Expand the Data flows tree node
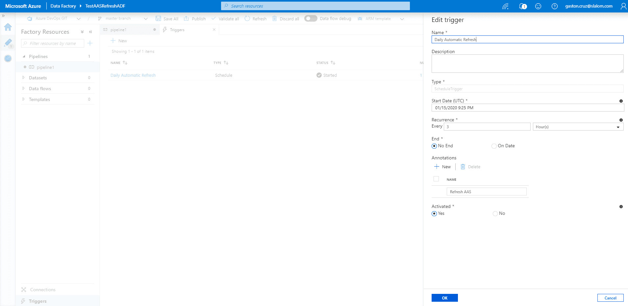Viewport: 628px width, 306px height. coord(23,89)
